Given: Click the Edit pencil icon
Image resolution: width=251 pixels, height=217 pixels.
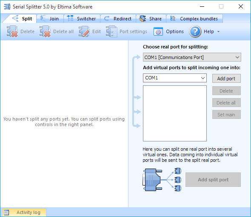Looking at the screenshot, I should click(x=84, y=31).
